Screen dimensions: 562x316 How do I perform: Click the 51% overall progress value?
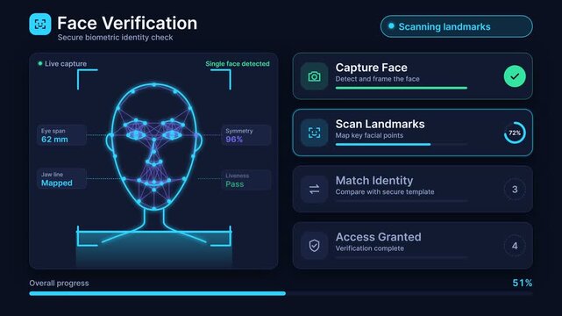tap(523, 283)
